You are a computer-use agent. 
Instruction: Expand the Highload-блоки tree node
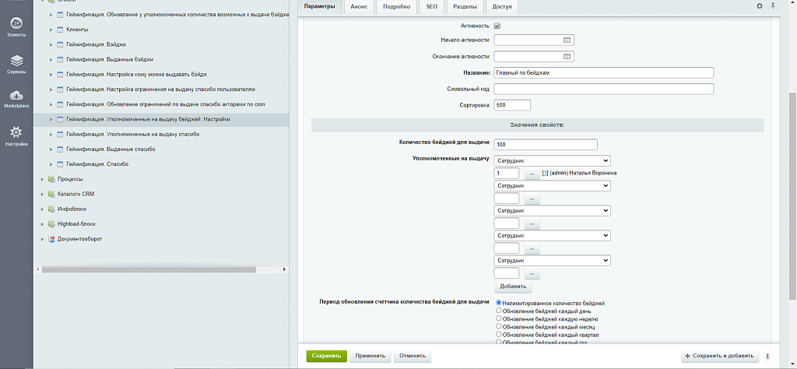click(42, 224)
